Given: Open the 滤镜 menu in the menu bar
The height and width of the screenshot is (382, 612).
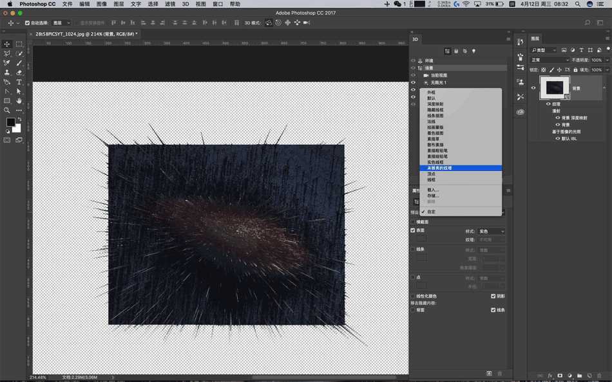Looking at the screenshot, I should tap(170, 4).
